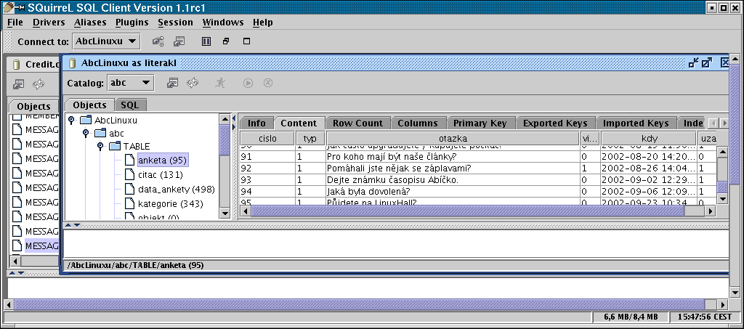Refresh object tree in Credit window
Screen dimensions: 744x329
[39, 84]
